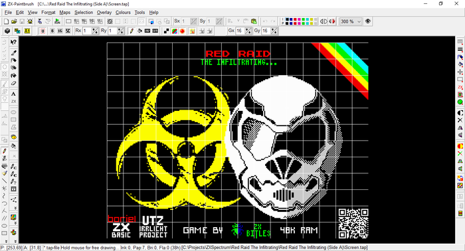Open the Overlay menu
The height and width of the screenshot is (251, 465).
coord(104,13)
